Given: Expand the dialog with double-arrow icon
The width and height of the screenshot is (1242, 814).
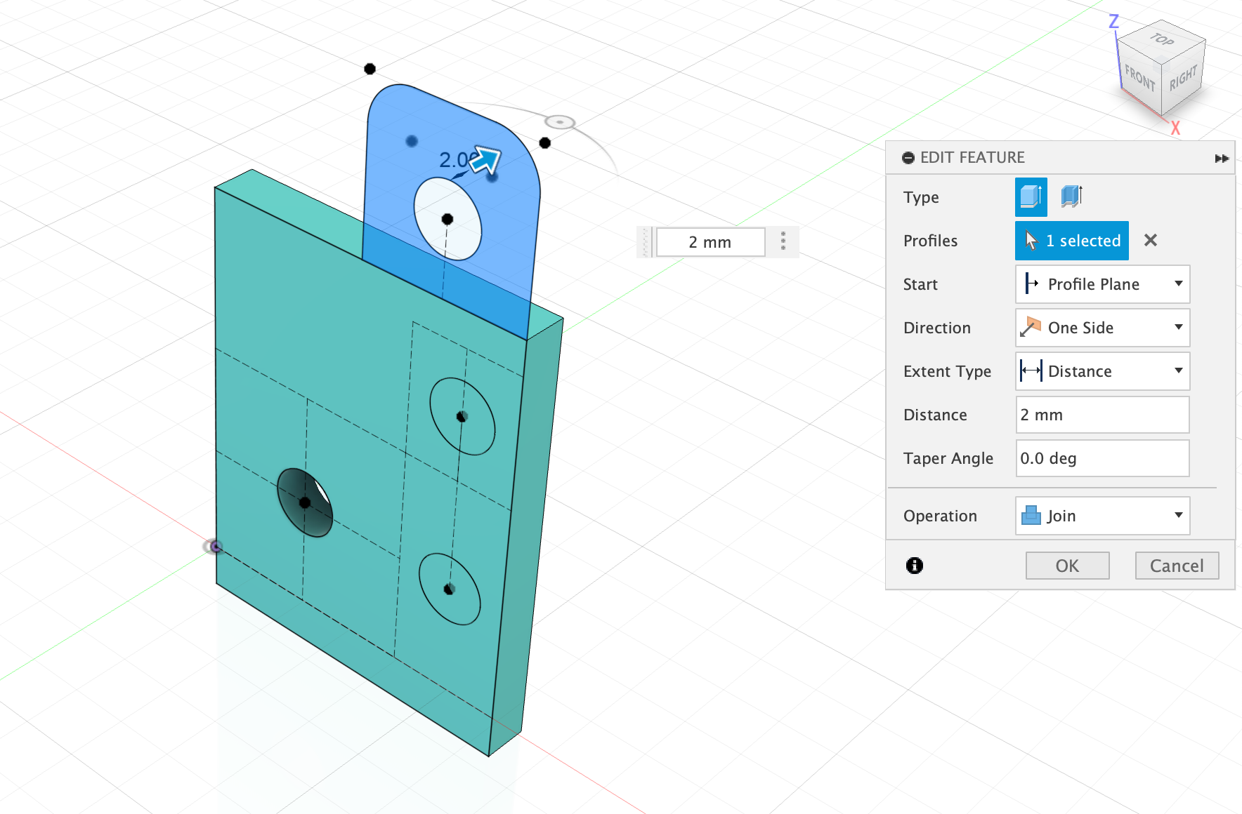Looking at the screenshot, I should (1222, 159).
